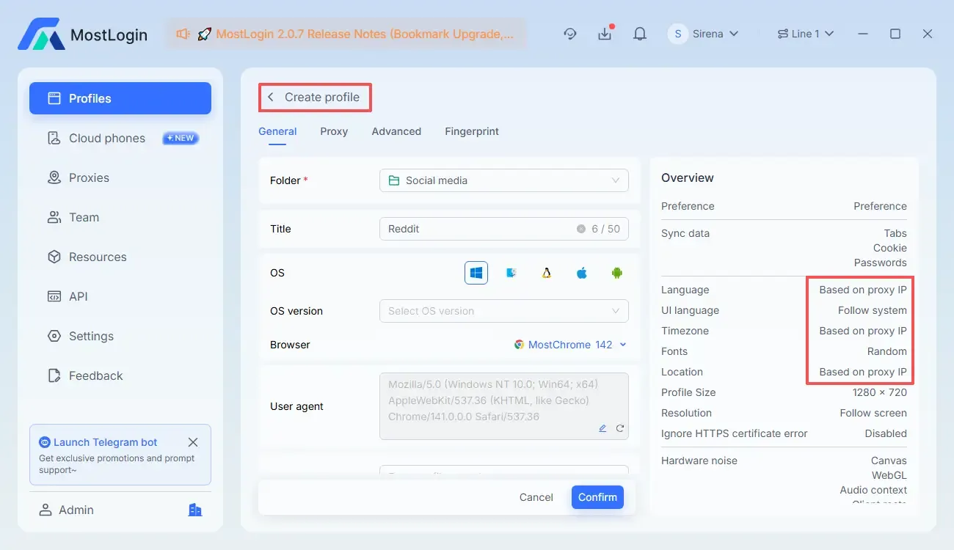Refresh the user agent string

619,428
